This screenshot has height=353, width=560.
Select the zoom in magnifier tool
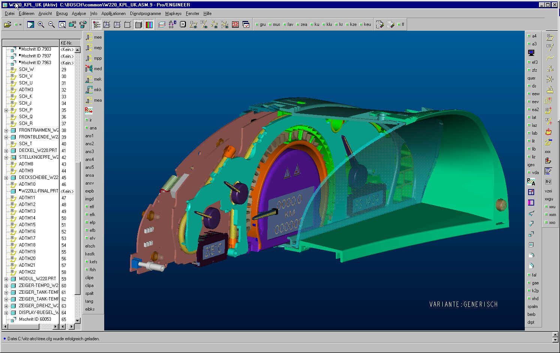click(x=41, y=25)
